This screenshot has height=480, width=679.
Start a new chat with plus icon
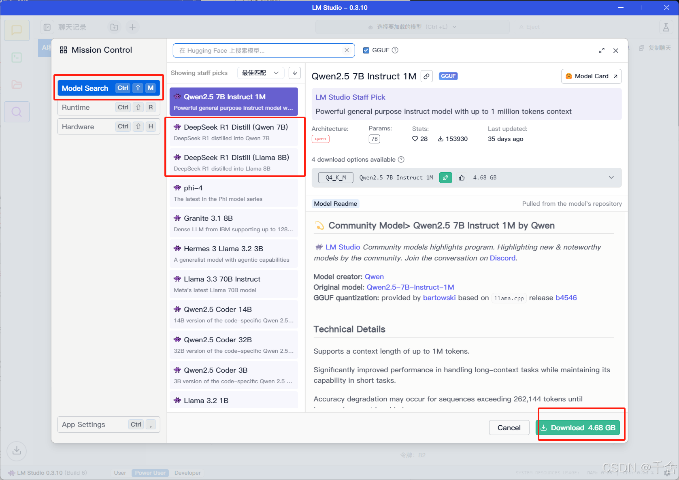(x=132, y=27)
